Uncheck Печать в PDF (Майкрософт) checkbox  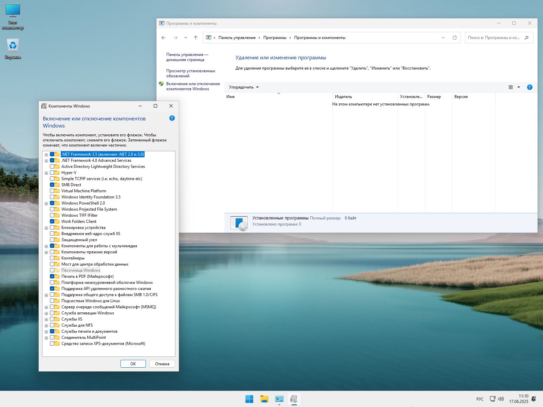pyautogui.click(x=52, y=276)
